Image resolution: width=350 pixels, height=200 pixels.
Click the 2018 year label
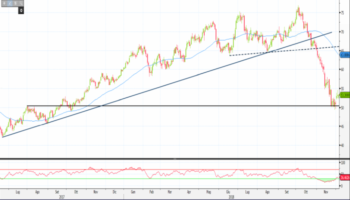(231, 196)
